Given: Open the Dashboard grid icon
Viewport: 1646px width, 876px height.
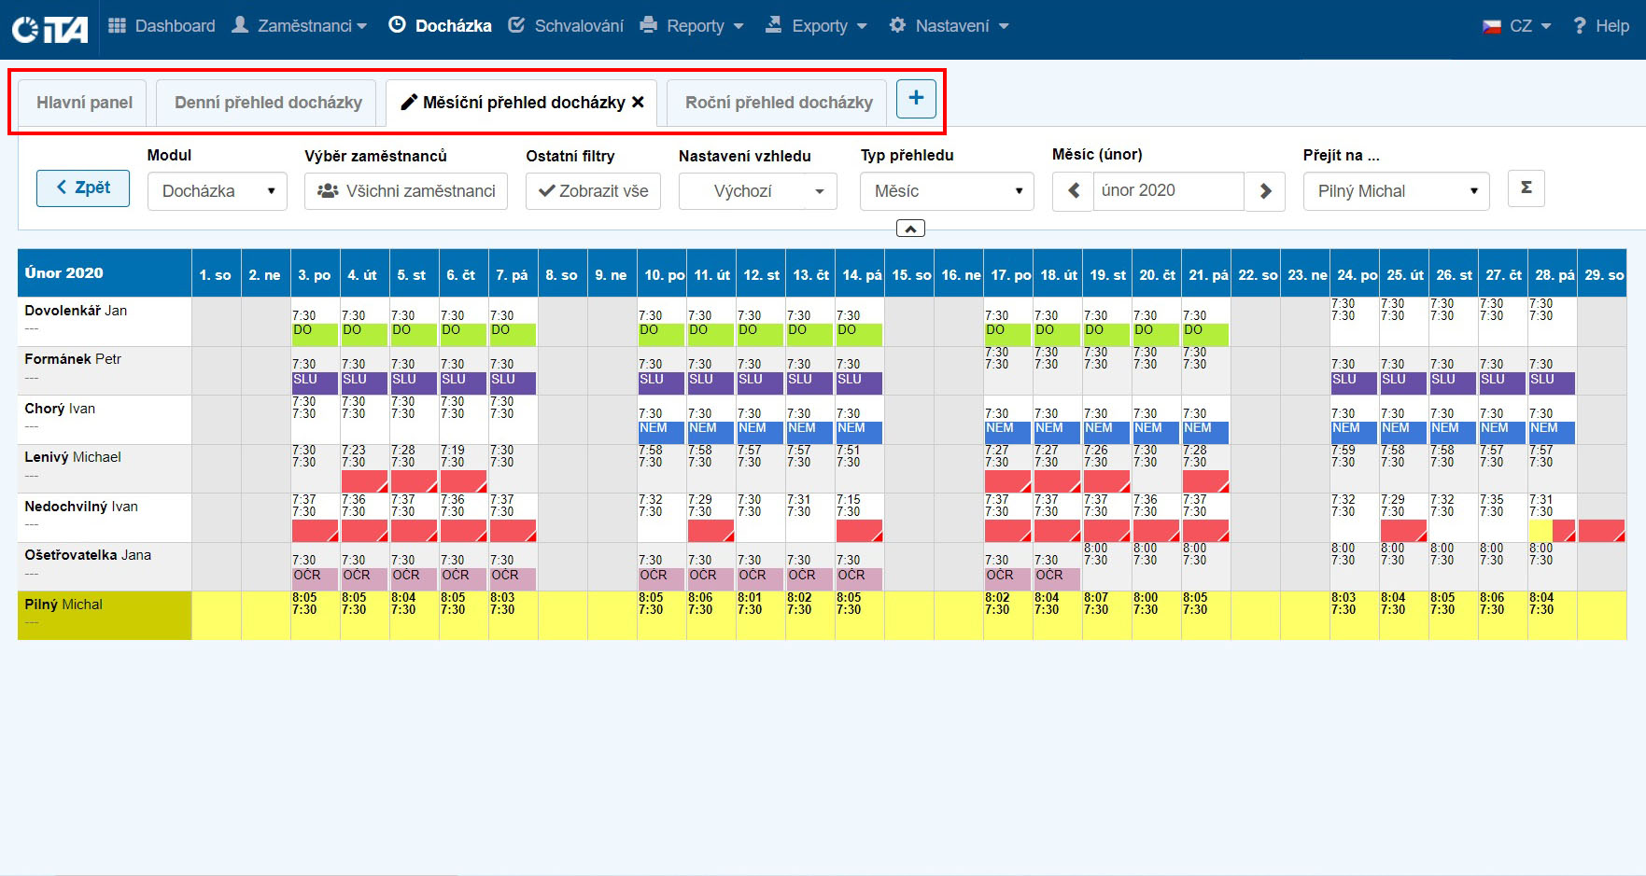Looking at the screenshot, I should (117, 26).
